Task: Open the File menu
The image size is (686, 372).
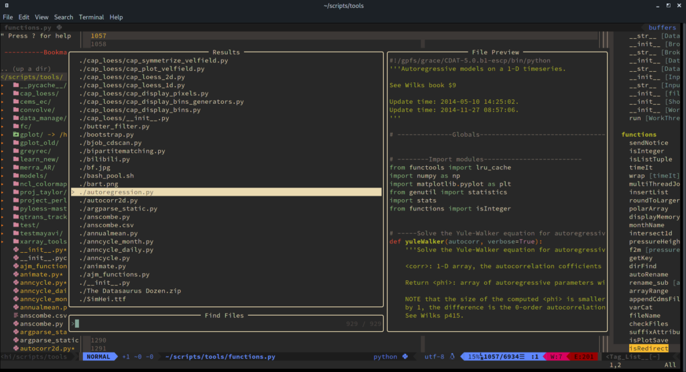Action: coord(8,17)
